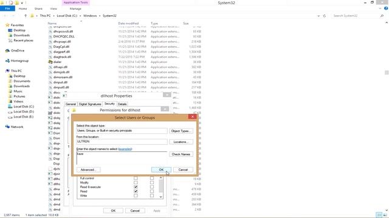Image resolution: width=389 pixels, height=218 pixels.
Task: Tick Deny checkbox for Full control
Action: click(152, 178)
